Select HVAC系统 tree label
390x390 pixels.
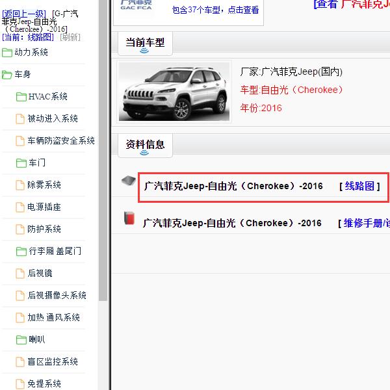[x=47, y=96]
